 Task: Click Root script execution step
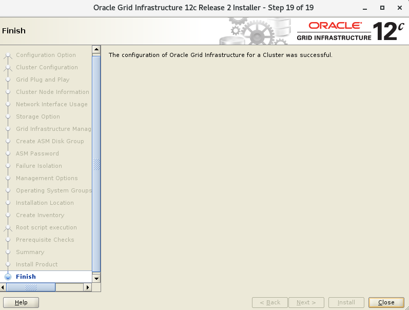tap(46, 227)
